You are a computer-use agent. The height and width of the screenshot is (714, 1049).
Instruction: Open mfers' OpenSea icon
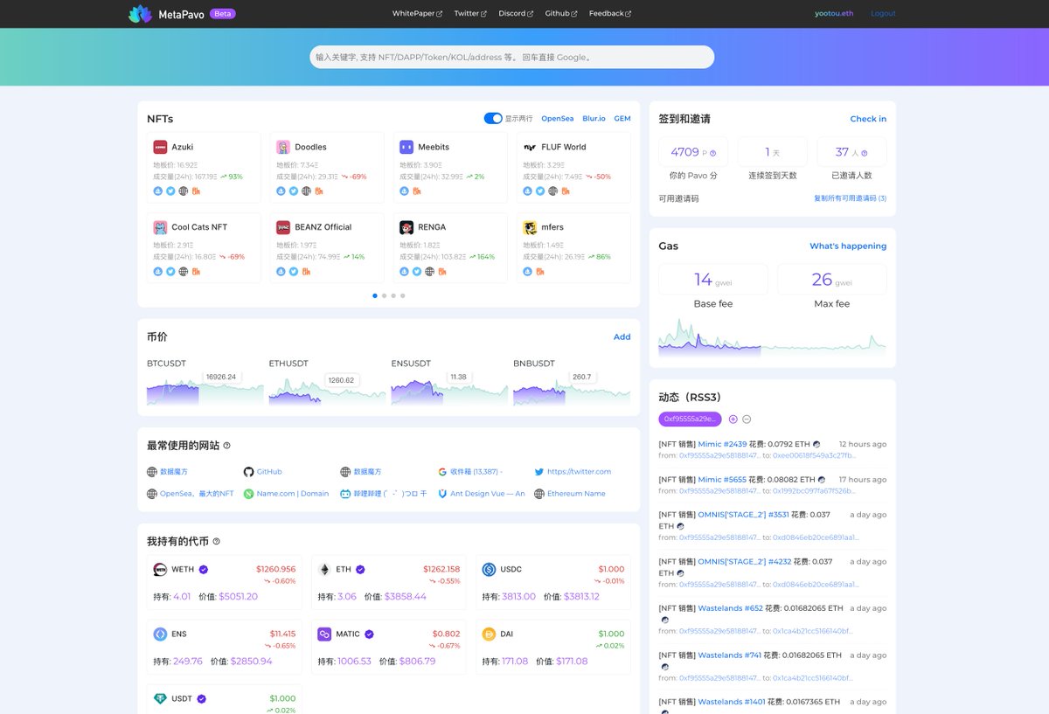tap(528, 271)
